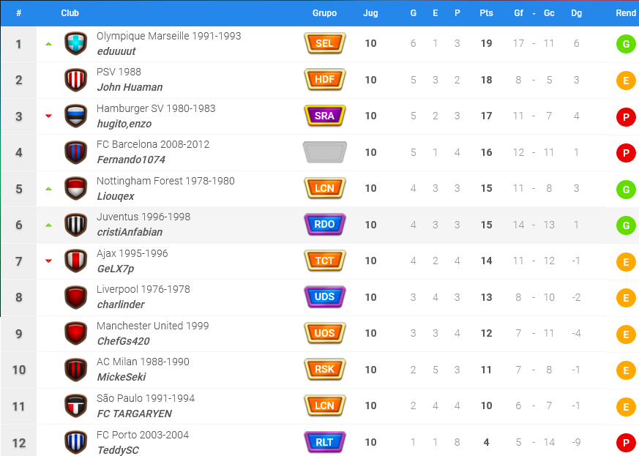Click the empty gray group badge of FC Barcelona

point(325,152)
